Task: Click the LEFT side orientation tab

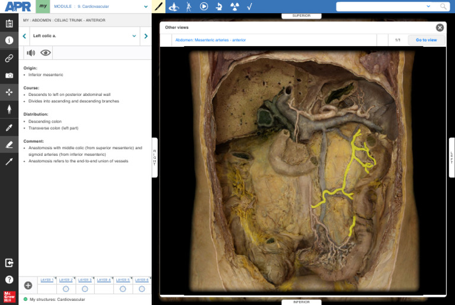Action: point(452,158)
